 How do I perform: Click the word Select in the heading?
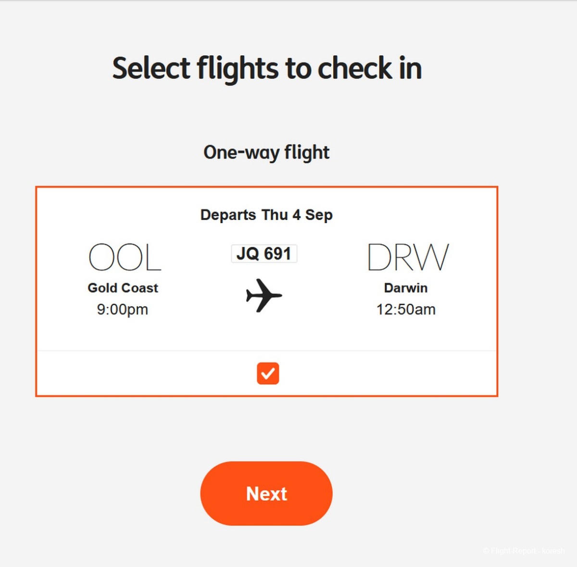click(x=151, y=68)
